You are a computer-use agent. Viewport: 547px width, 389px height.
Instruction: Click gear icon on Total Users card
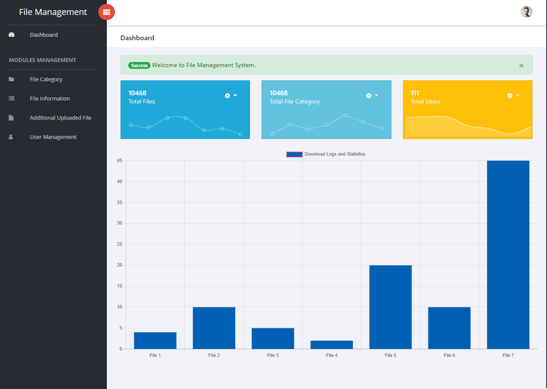point(510,96)
